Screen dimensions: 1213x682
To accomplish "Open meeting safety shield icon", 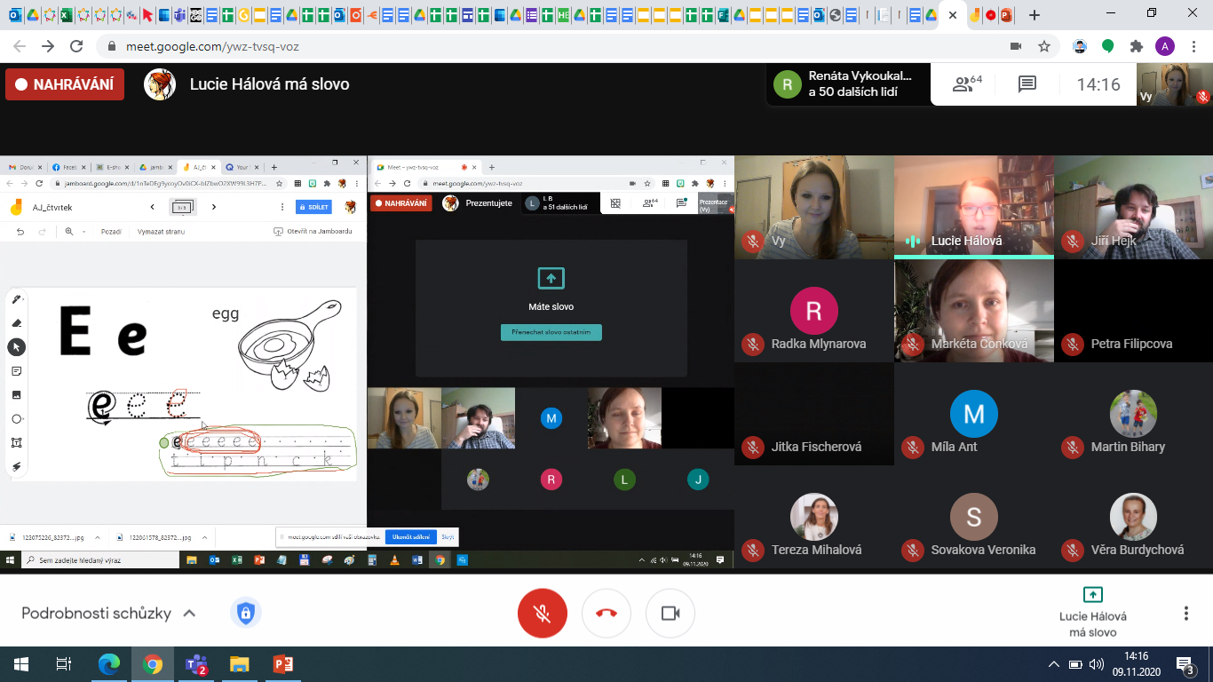I will pos(246,613).
